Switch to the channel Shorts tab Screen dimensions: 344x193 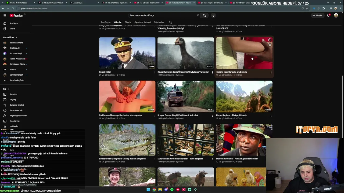tap(128, 22)
